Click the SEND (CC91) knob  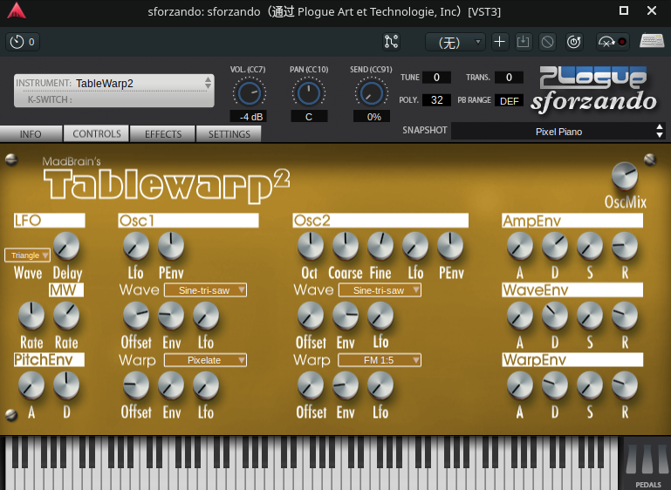(x=371, y=92)
